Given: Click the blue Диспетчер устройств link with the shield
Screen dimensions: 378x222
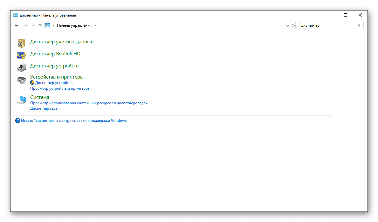Looking at the screenshot, I should [54, 83].
